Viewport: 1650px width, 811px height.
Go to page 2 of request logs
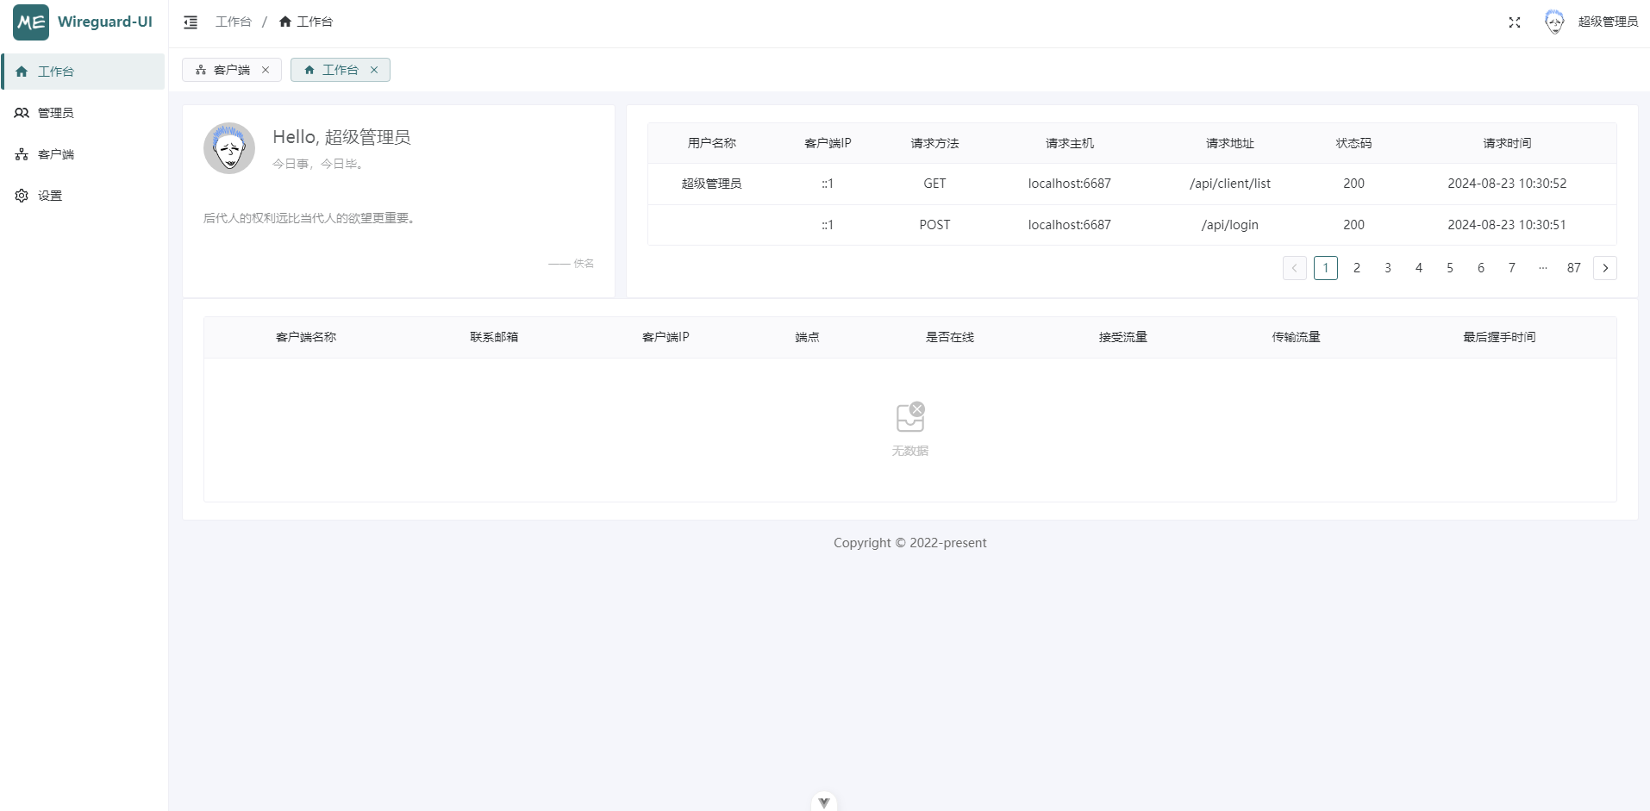tap(1356, 268)
